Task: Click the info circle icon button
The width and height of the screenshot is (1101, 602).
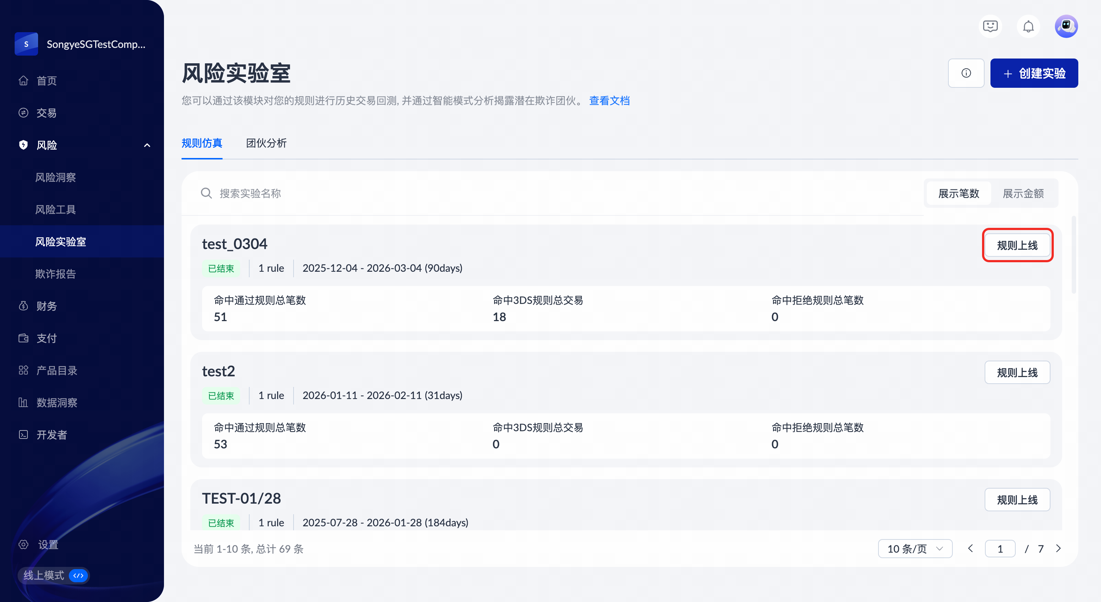Action: pos(966,73)
